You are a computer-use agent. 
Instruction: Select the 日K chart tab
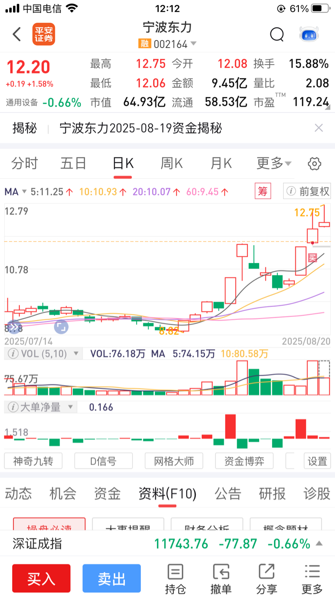click(123, 163)
